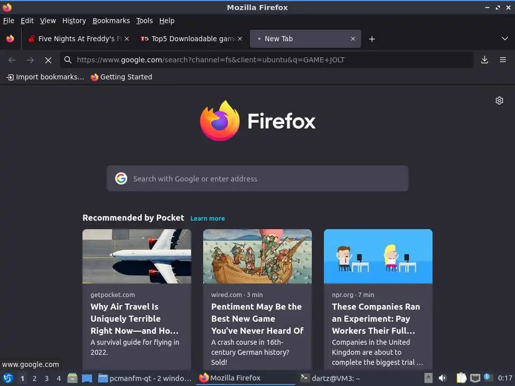Image resolution: width=515 pixels, height=386 pixels.
Task: Click the Google logo in search box
Action: point(121,178)
